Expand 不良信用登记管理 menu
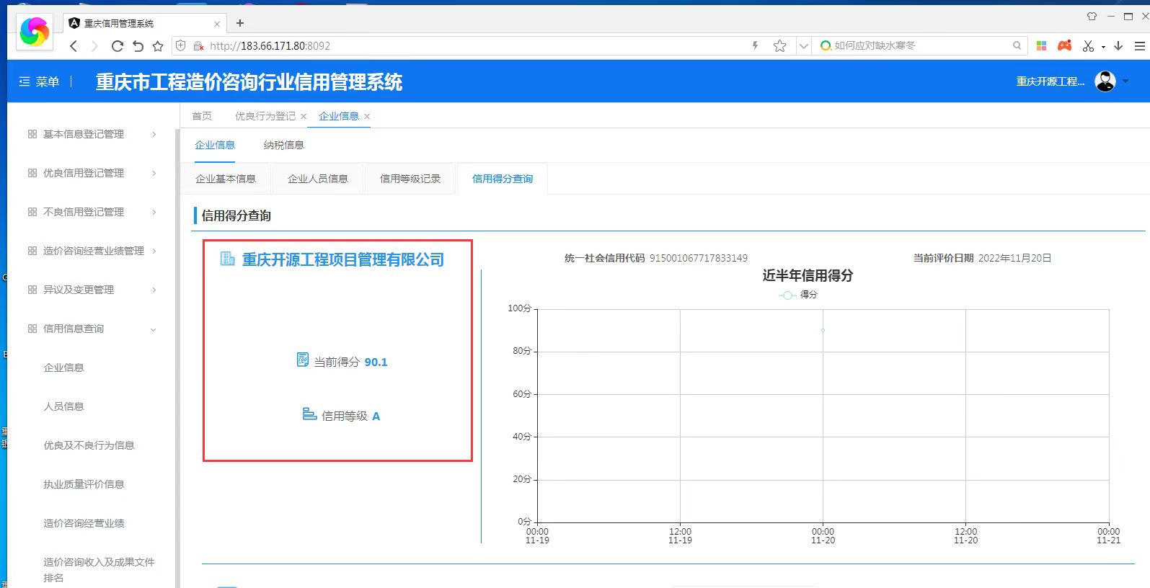This screenshot has height=588, width=1150. pos(92,212)
